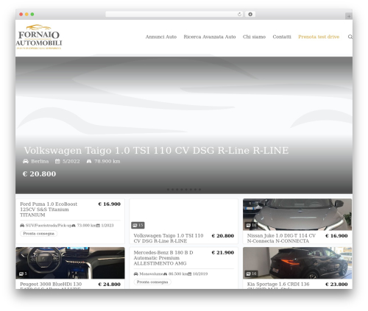Screen dimensions: 368x311
Task: Click the Berlina label in hero
Action: [x=40, y=161]
